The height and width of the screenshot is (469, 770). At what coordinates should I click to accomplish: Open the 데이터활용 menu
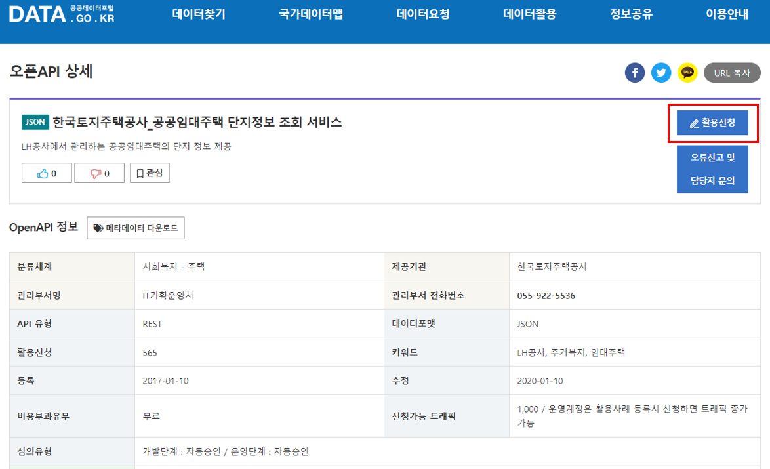coord(530,14)
